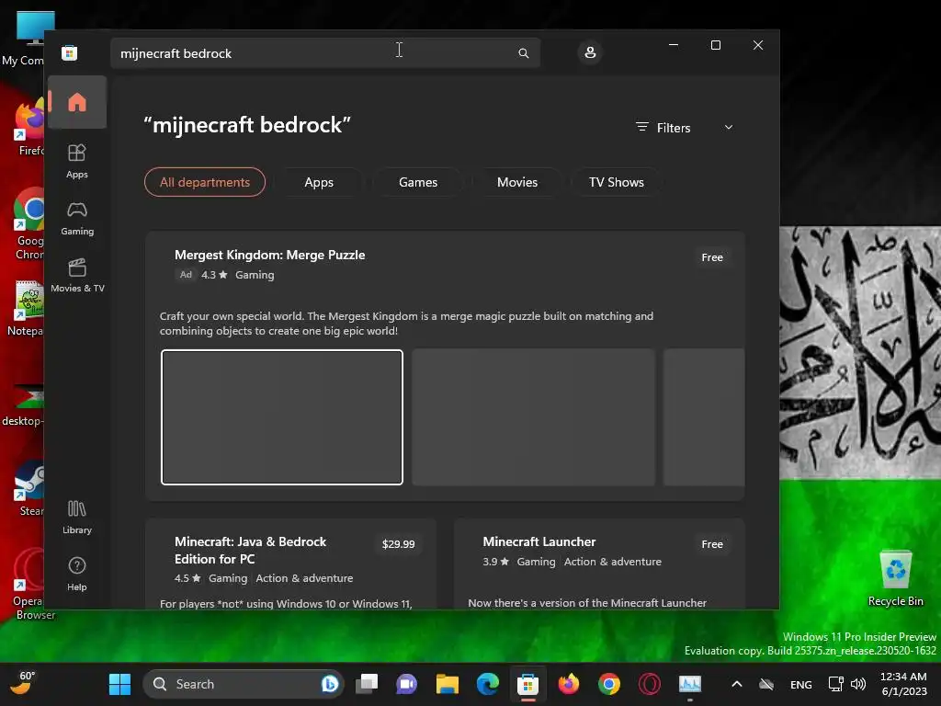Click Free button for Minecraft Launcher
The image size is (941, 706).
coord(712,544)
